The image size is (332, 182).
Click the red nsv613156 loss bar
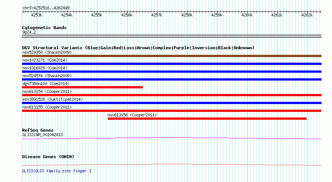pos(207,119)
